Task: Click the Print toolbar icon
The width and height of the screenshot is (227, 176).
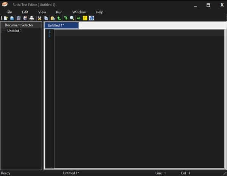Action: pyautogui.click(x=32, y=18)
